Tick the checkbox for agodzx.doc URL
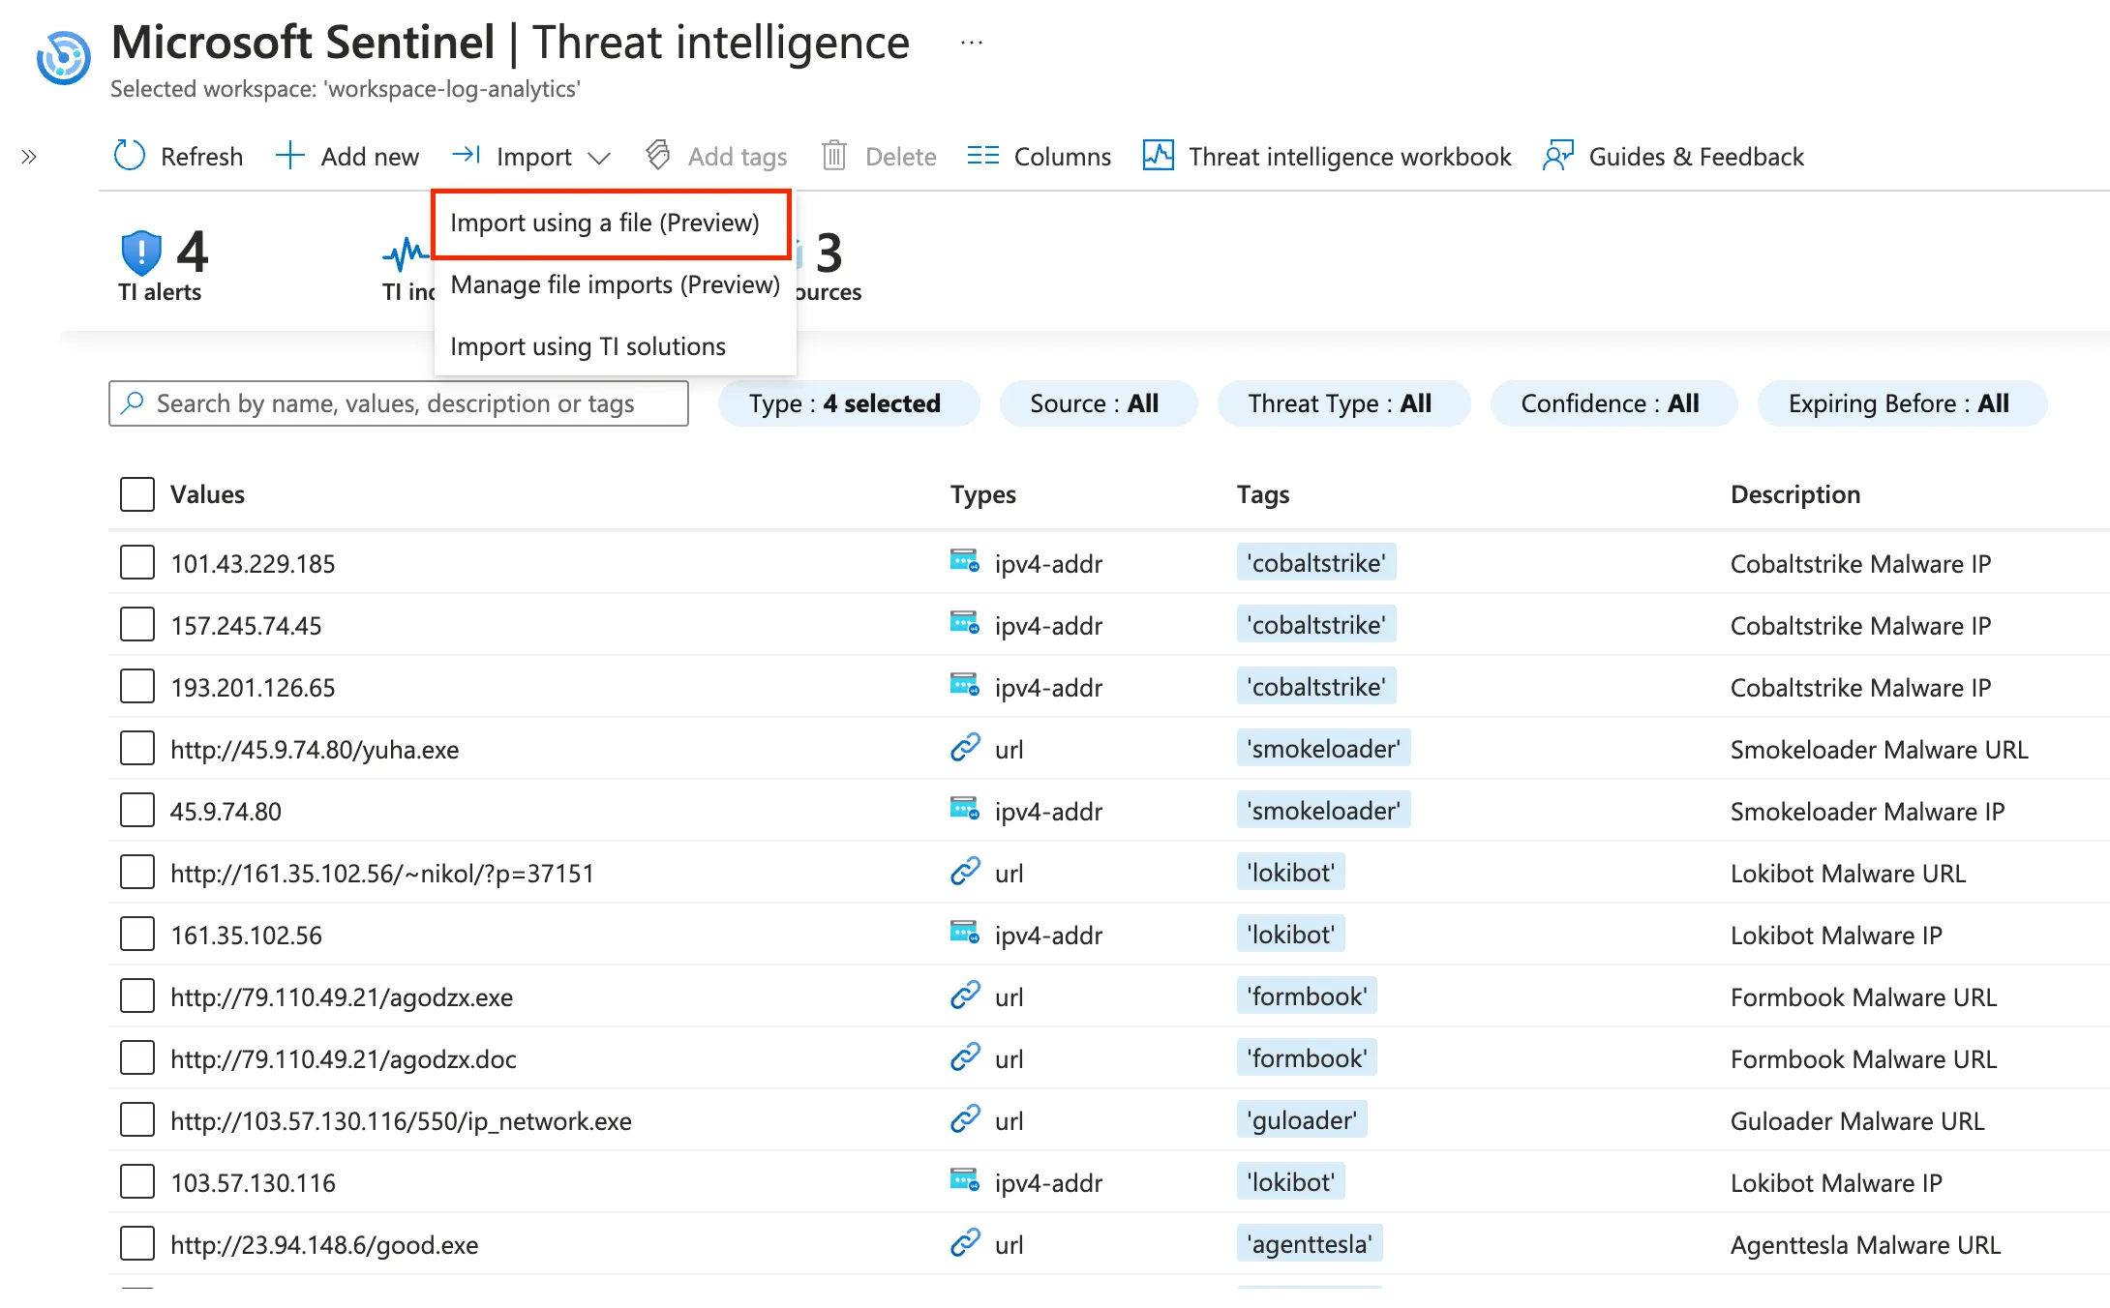2110x1308 pixels. (x=137, y=1057)
